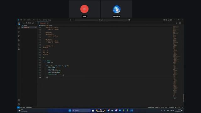Open explorer header more actions ellipsis
201x113 pixels.
point(35,23)
